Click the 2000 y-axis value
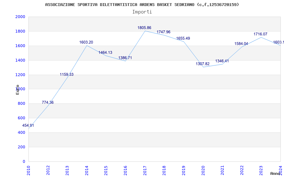Screen dimensions: 284x177 pyautogui.click(x=20, y=17)
